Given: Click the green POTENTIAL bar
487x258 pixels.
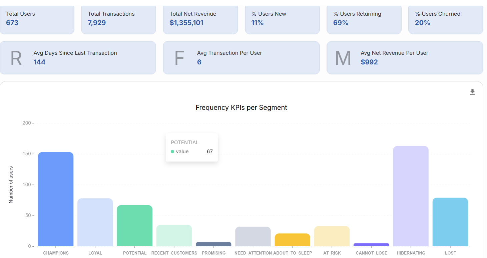Looking at the screenshot, I should (134, 226).
